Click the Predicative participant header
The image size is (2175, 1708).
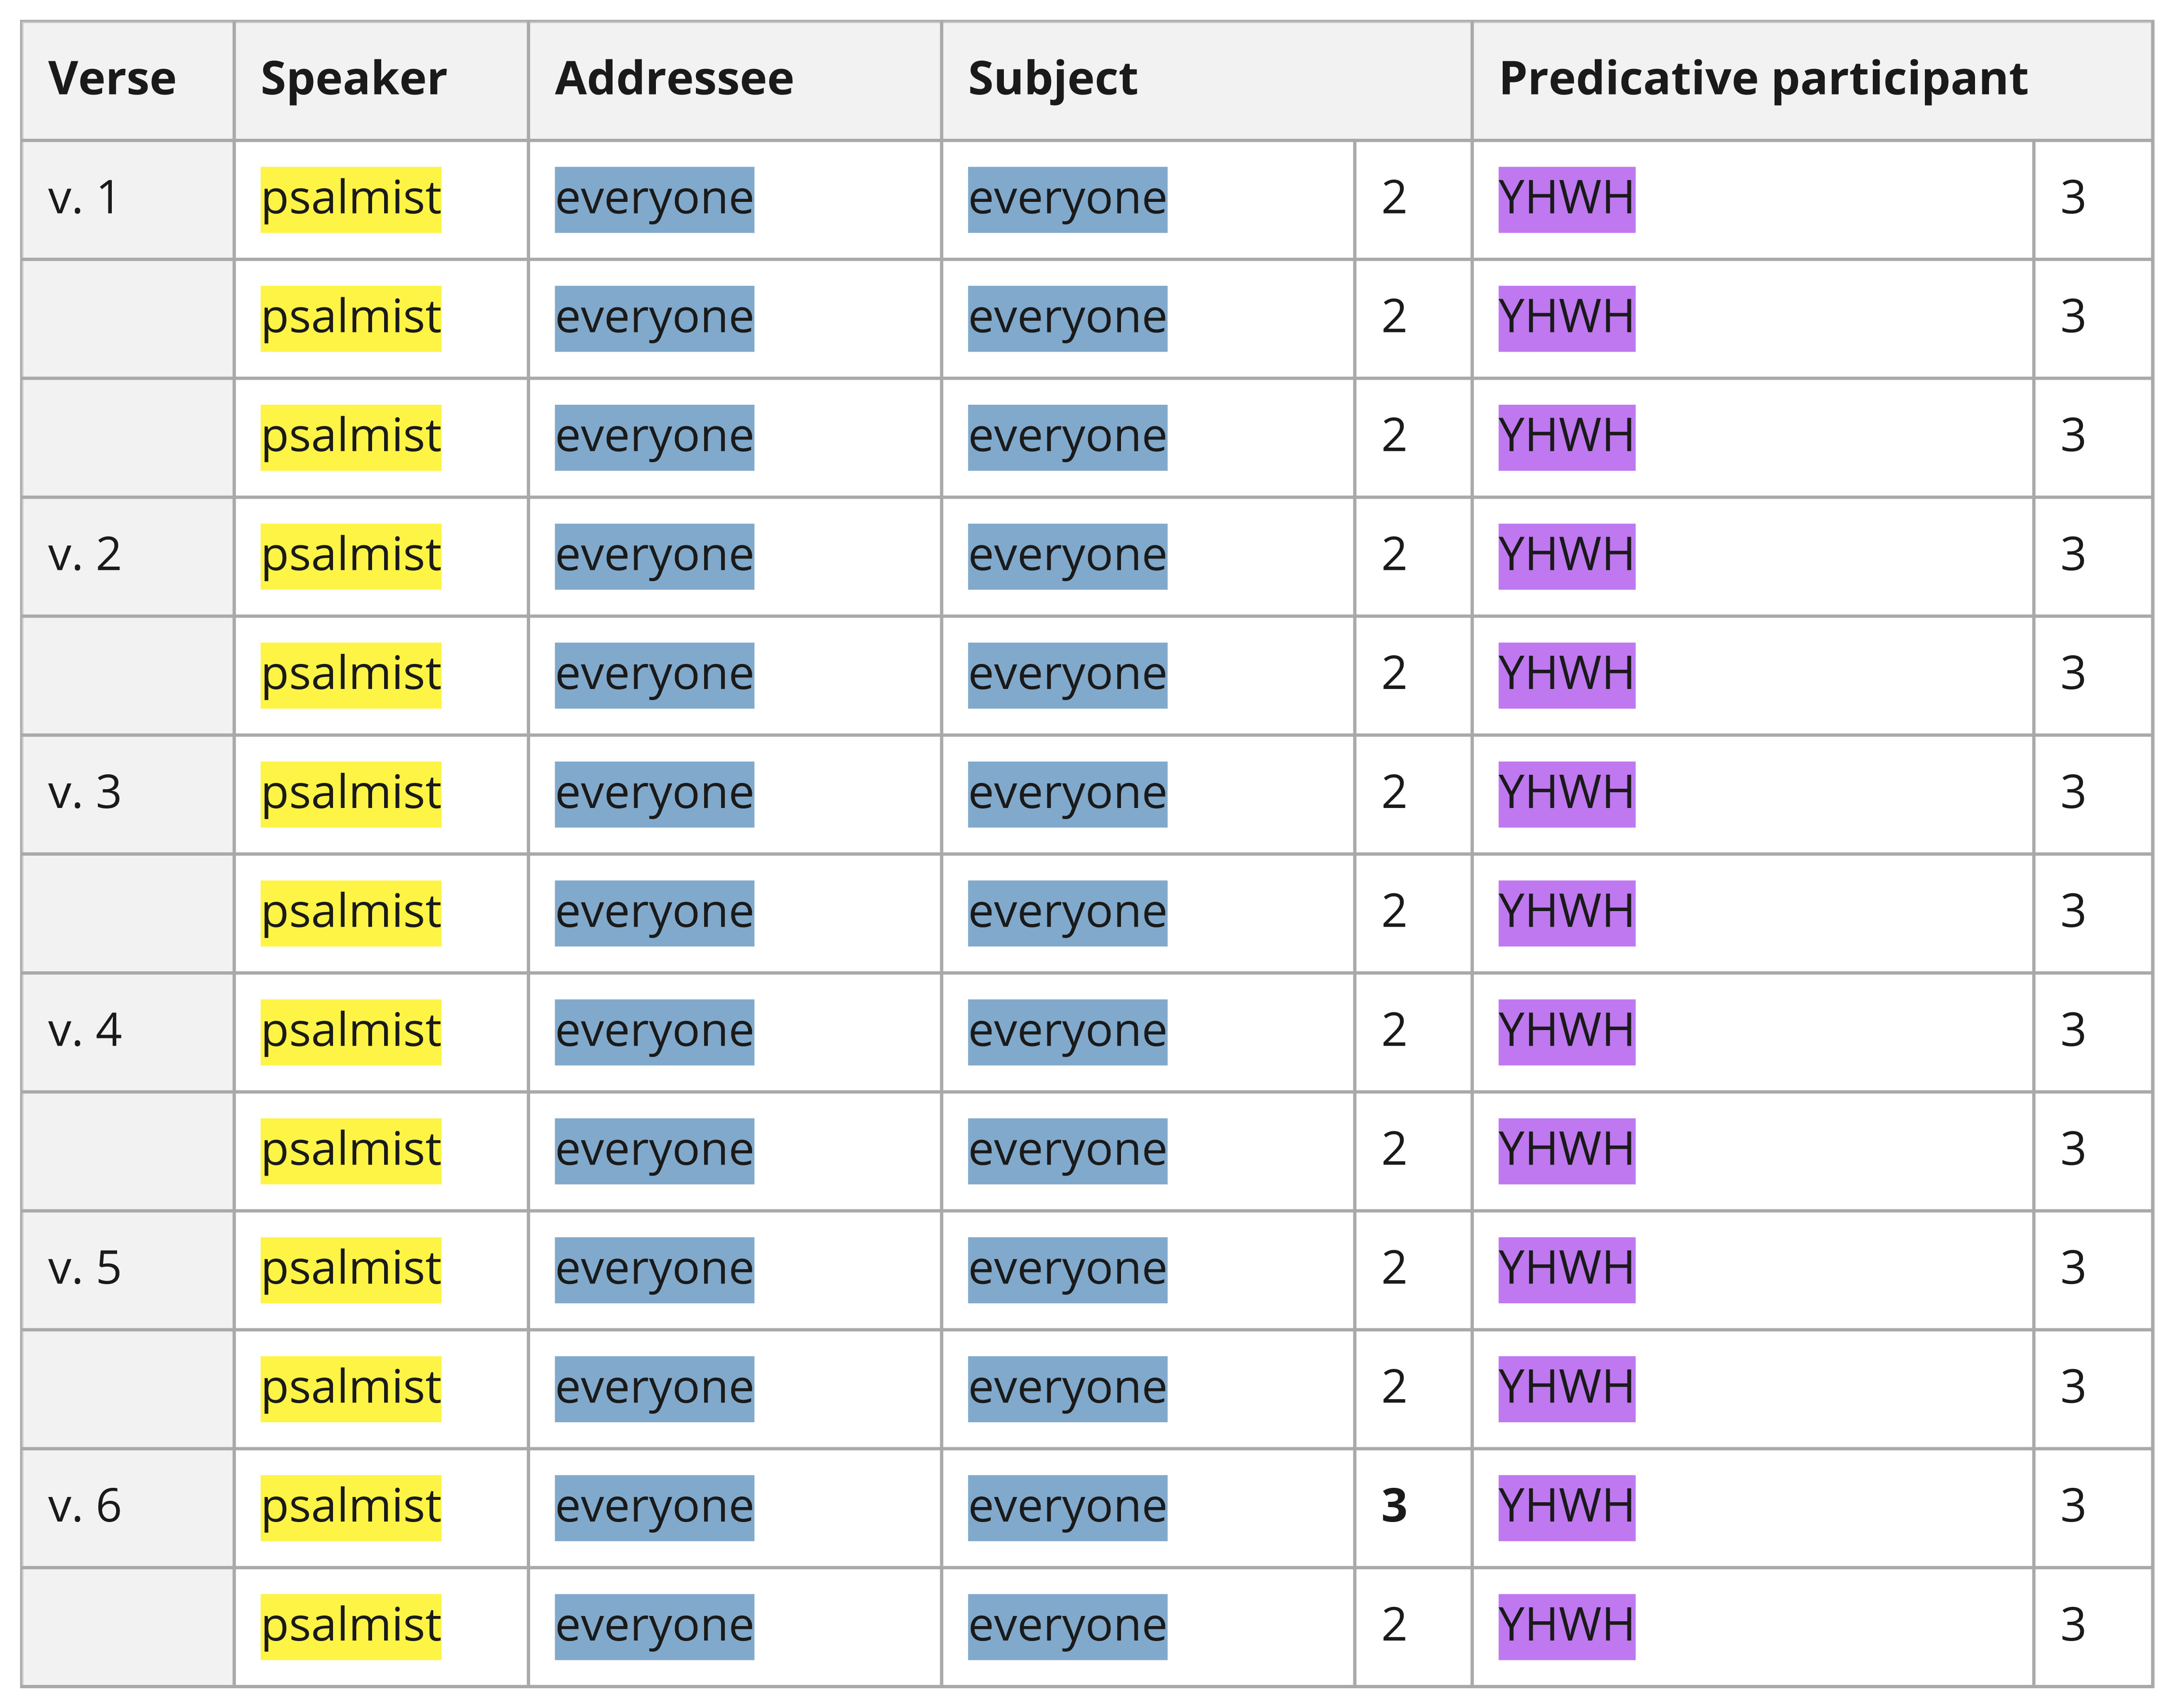coord(1763,79)
